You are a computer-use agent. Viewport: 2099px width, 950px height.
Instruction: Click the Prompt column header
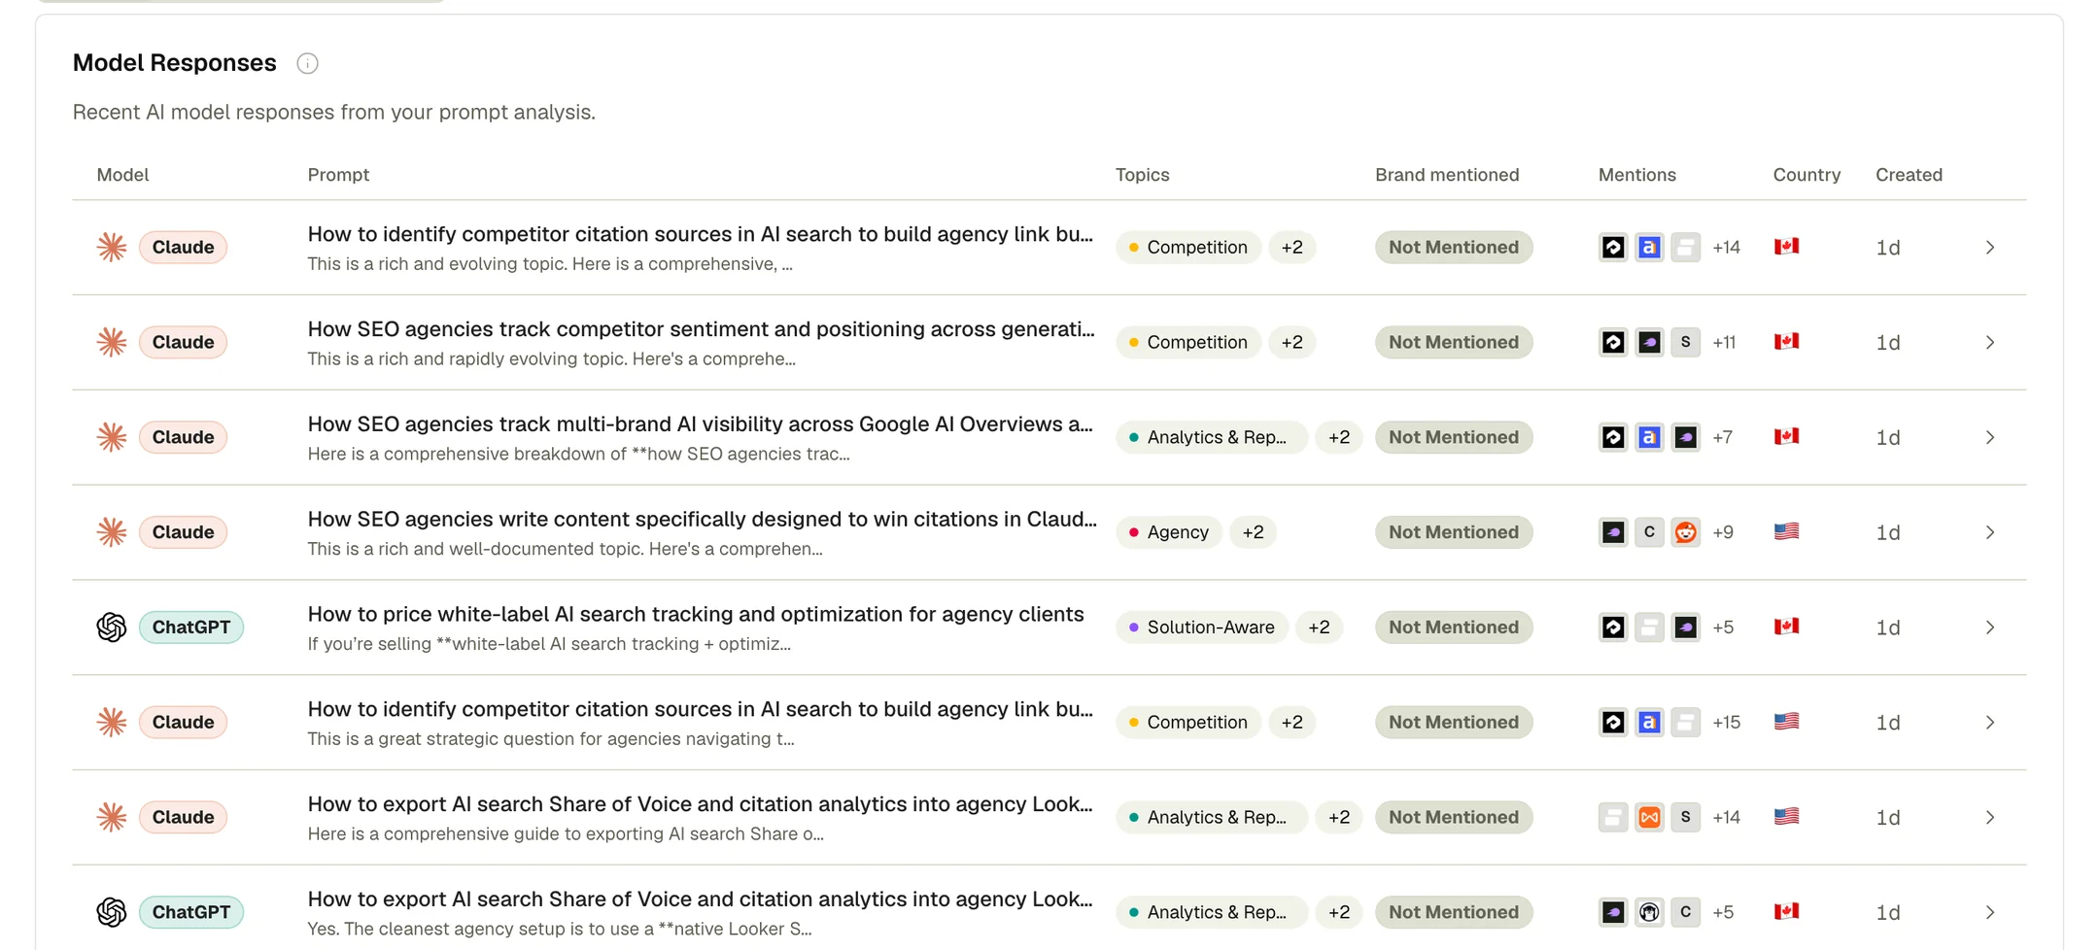tap(338, 175)
